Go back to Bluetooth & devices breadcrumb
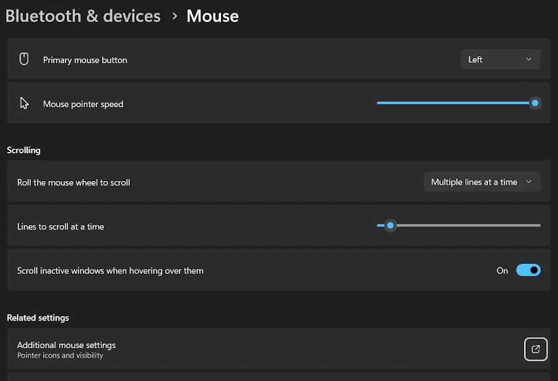This screenshot has width=558, height=381. tap(83, 16)
